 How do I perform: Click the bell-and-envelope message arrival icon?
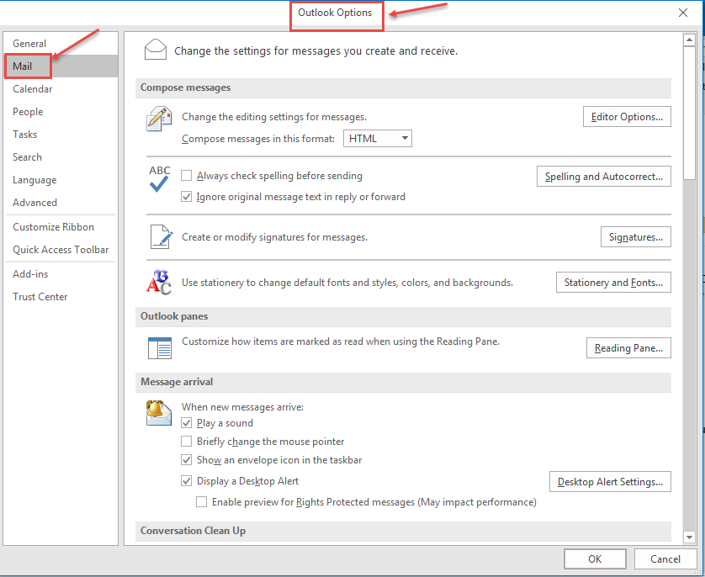point(159,412)
